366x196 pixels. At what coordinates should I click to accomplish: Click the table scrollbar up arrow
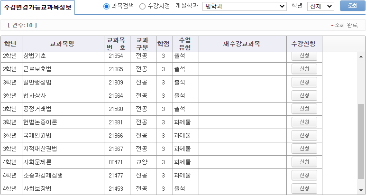point(361,56)
